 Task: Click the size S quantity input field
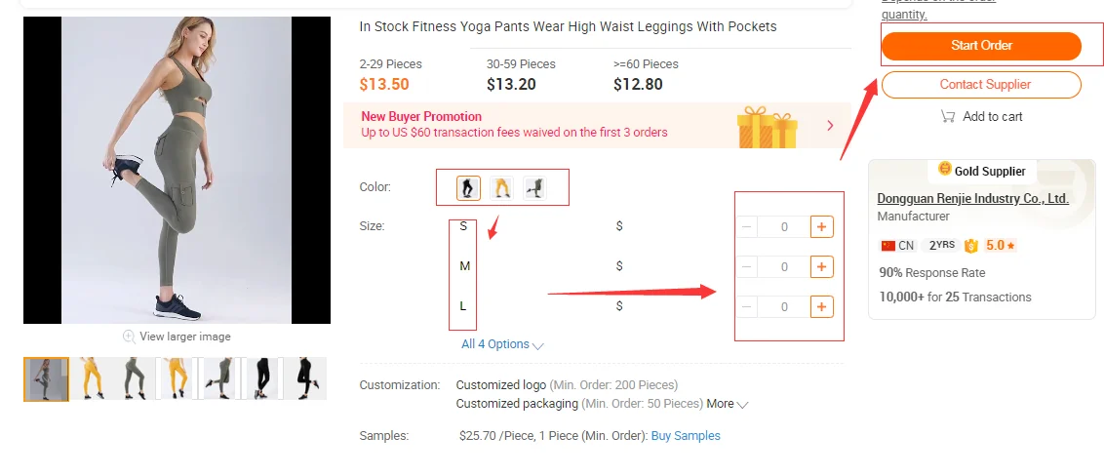click(x=784, y=227)
